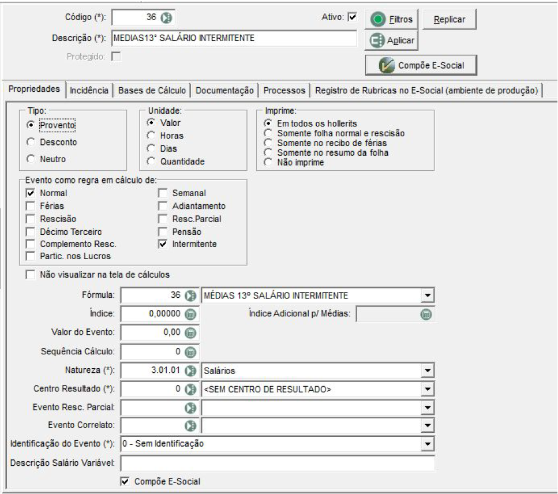Expand the Centro Resultado dropdown
This screenshot has width=558, height=494.
tap(428, 390)
